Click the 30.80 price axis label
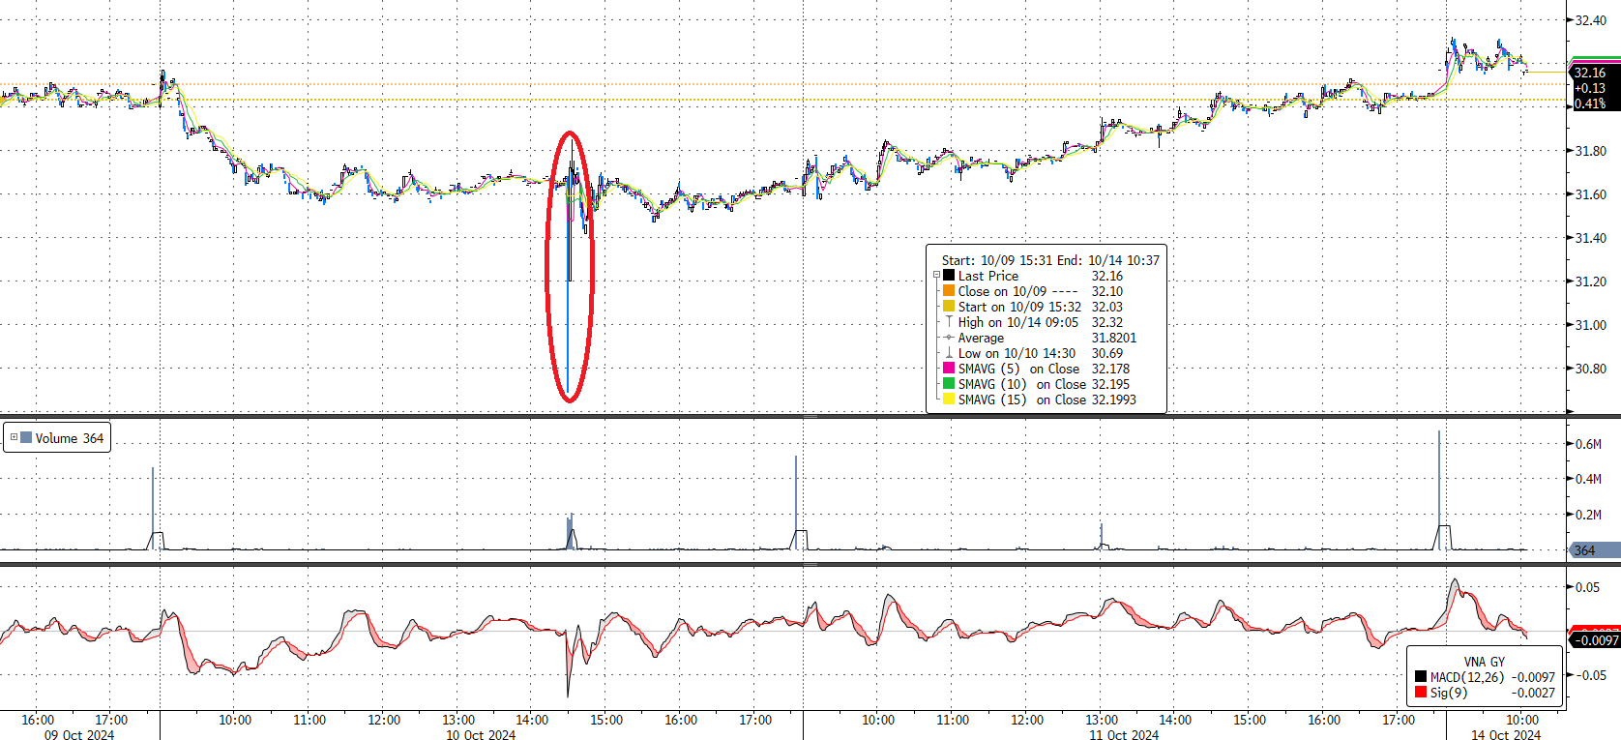Image resolution: width=1621 pixels, height=740 pixels. (1591, 369)
